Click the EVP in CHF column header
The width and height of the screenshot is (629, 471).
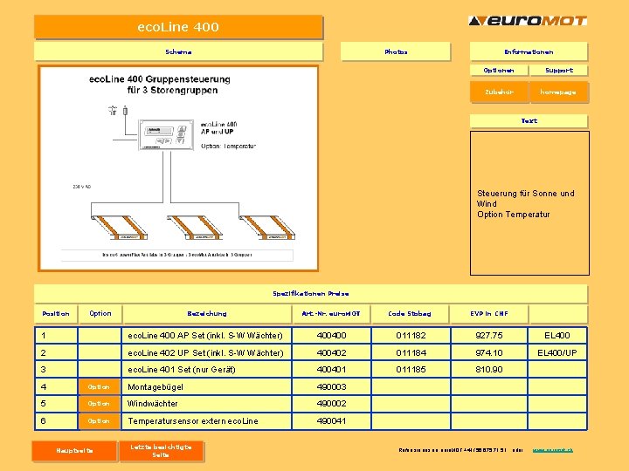click(489, 314)
